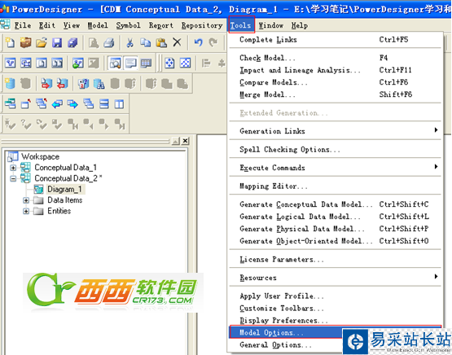This screenshot has height=355, width=452.
Task: Click the Print icon
Action: coord(109,42)
